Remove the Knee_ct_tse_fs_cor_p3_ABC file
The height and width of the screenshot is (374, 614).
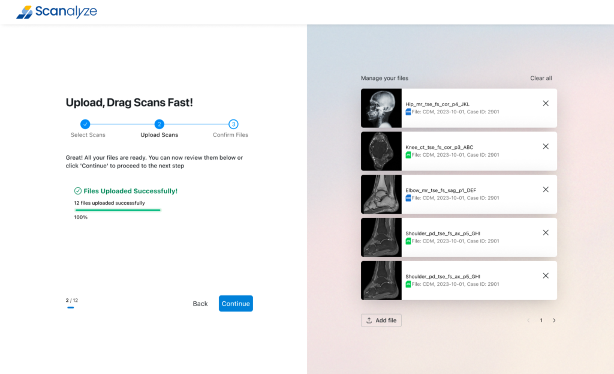[545, 146]
